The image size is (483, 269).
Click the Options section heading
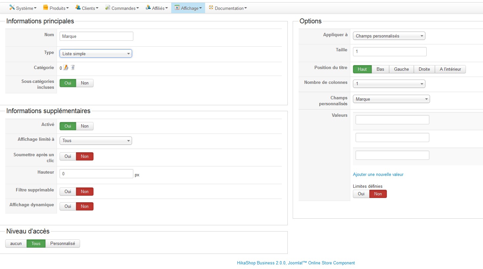tap(310, 21)
